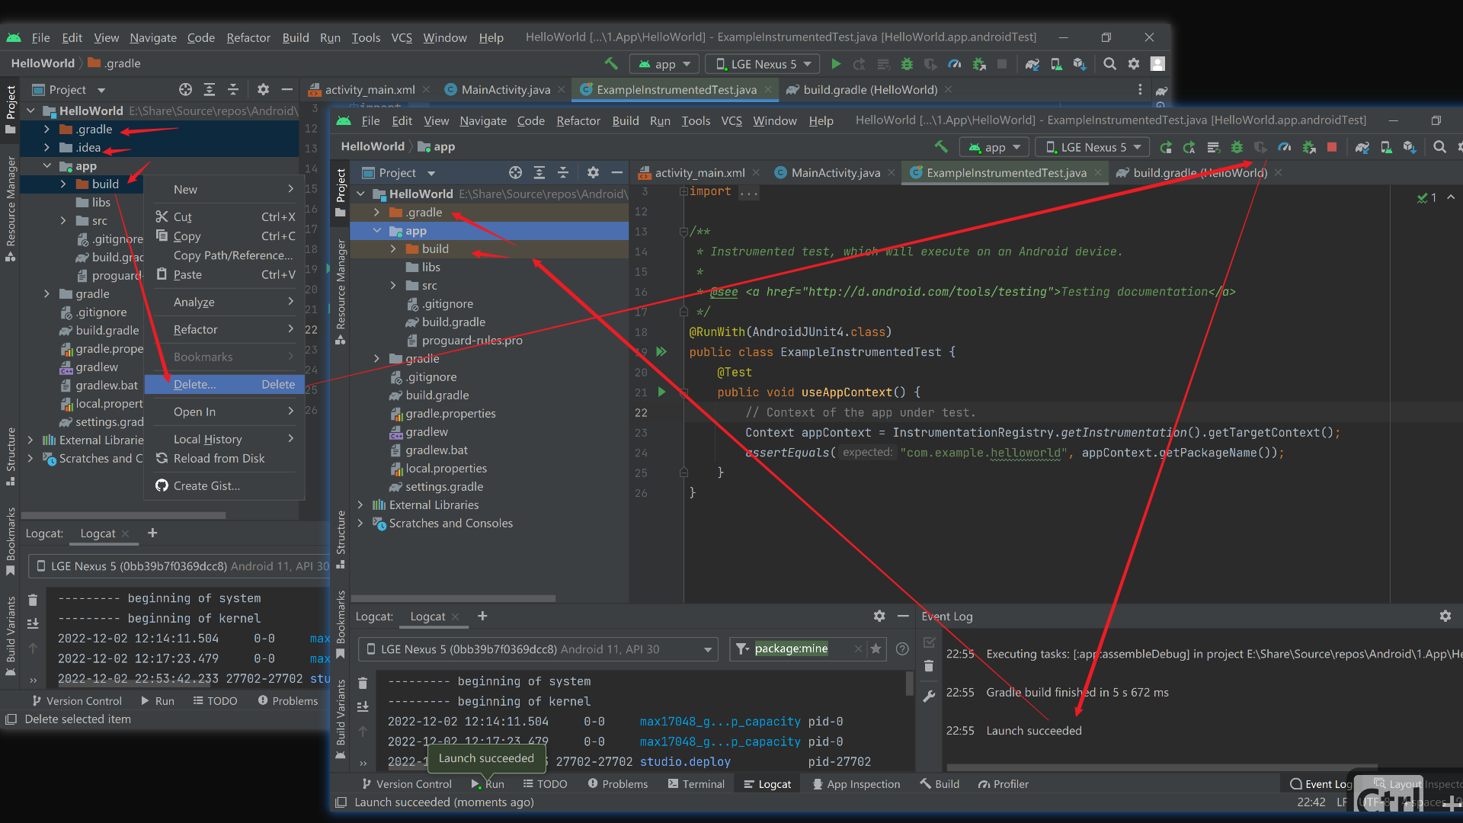Click the search everywhere magnifier icon
The image size is (1463, 823).
pyautogui.click(x=1439, y=147)
